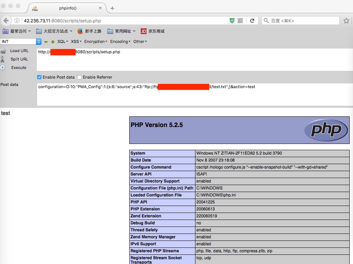Screen dimensions: 353x264
Task: Click the phpMyAdmin tab favicon
Action: point(35,8)
